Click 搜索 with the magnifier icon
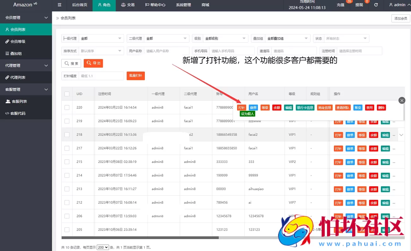 71,63
